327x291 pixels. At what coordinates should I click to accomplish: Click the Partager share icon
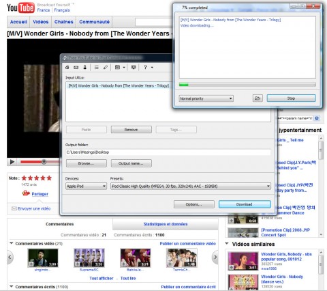point(26,193)
